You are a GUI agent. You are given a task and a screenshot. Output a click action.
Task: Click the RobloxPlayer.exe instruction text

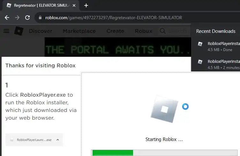point(41,106)
